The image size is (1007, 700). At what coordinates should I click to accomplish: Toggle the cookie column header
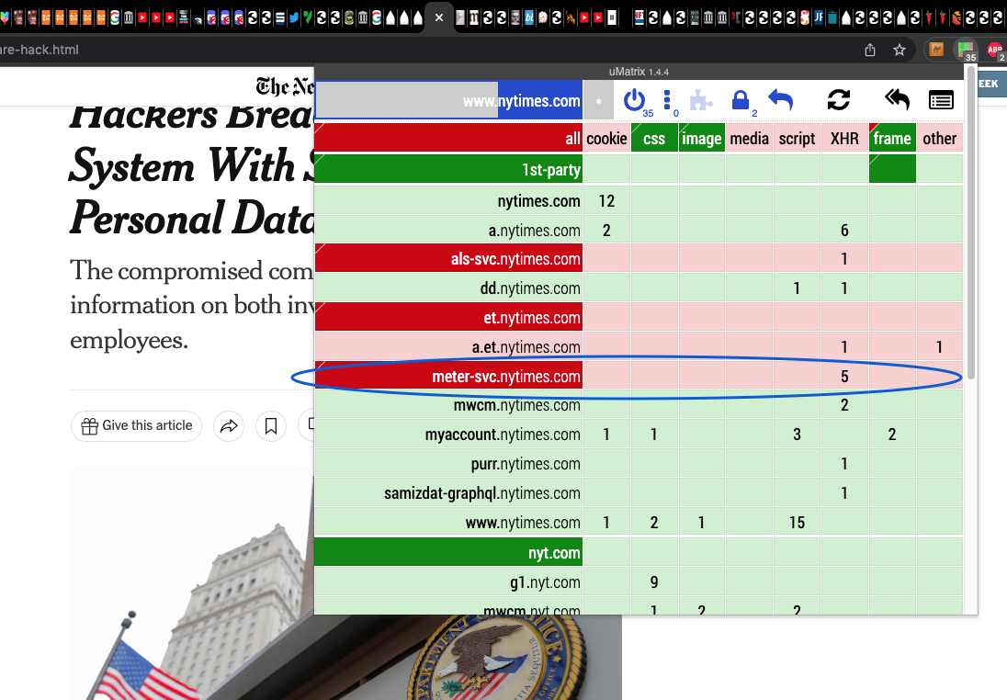(606, 139)
